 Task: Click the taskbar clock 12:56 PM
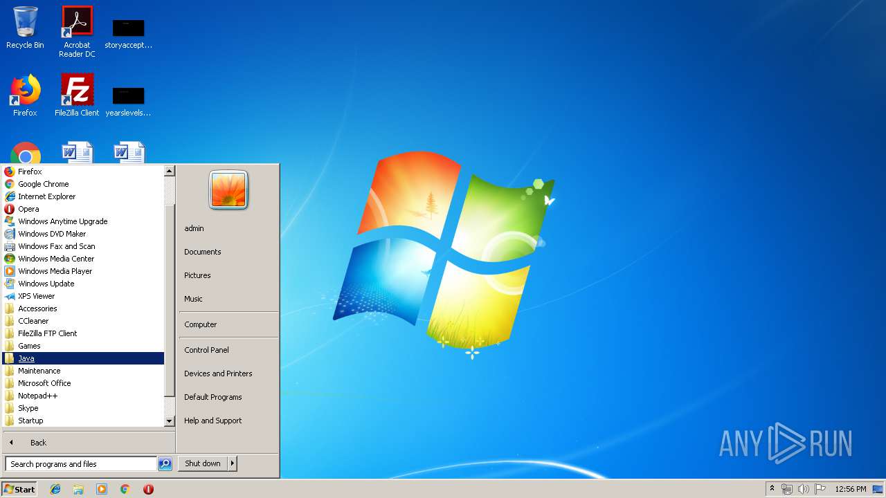pos(851,489)
